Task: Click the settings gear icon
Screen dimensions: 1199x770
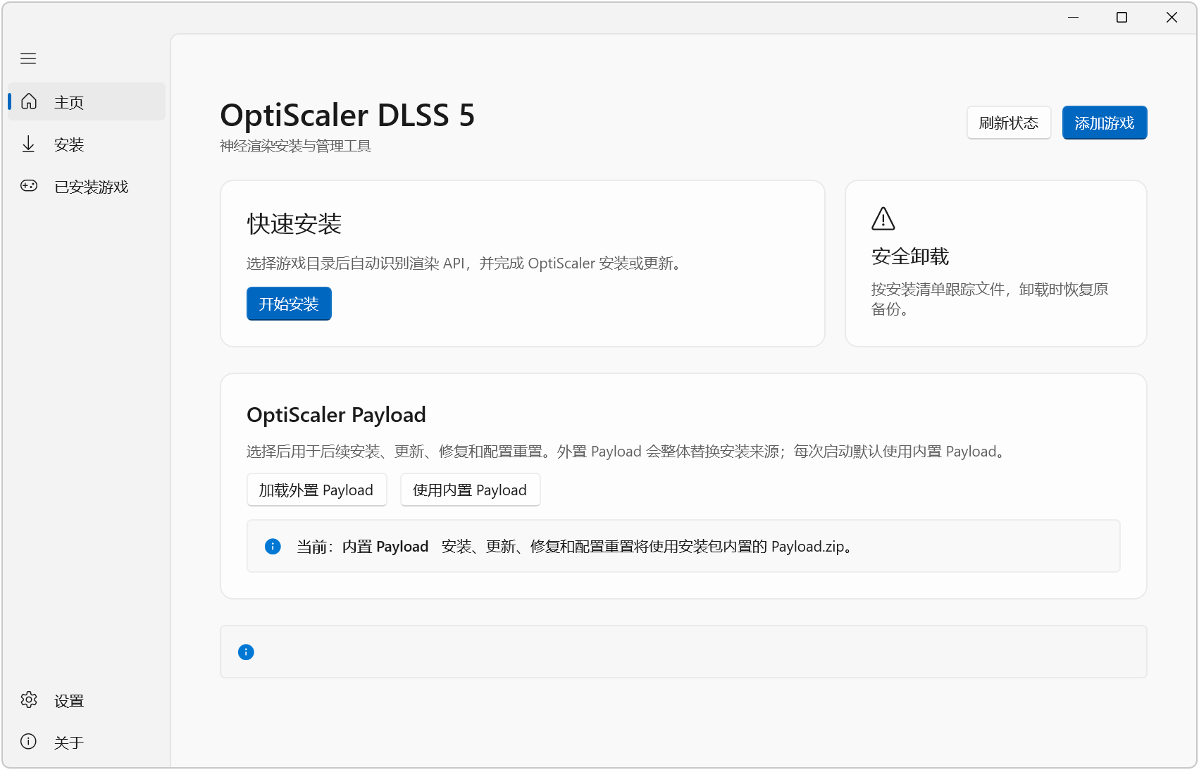Action: coord(29,700)
